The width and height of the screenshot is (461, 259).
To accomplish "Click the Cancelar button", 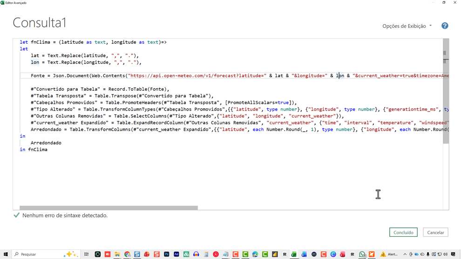I will [x=435, y=232].
